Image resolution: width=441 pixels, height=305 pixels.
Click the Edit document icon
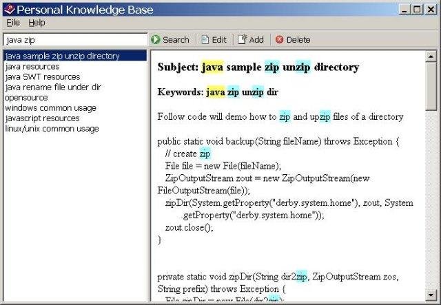pos(205,40)
